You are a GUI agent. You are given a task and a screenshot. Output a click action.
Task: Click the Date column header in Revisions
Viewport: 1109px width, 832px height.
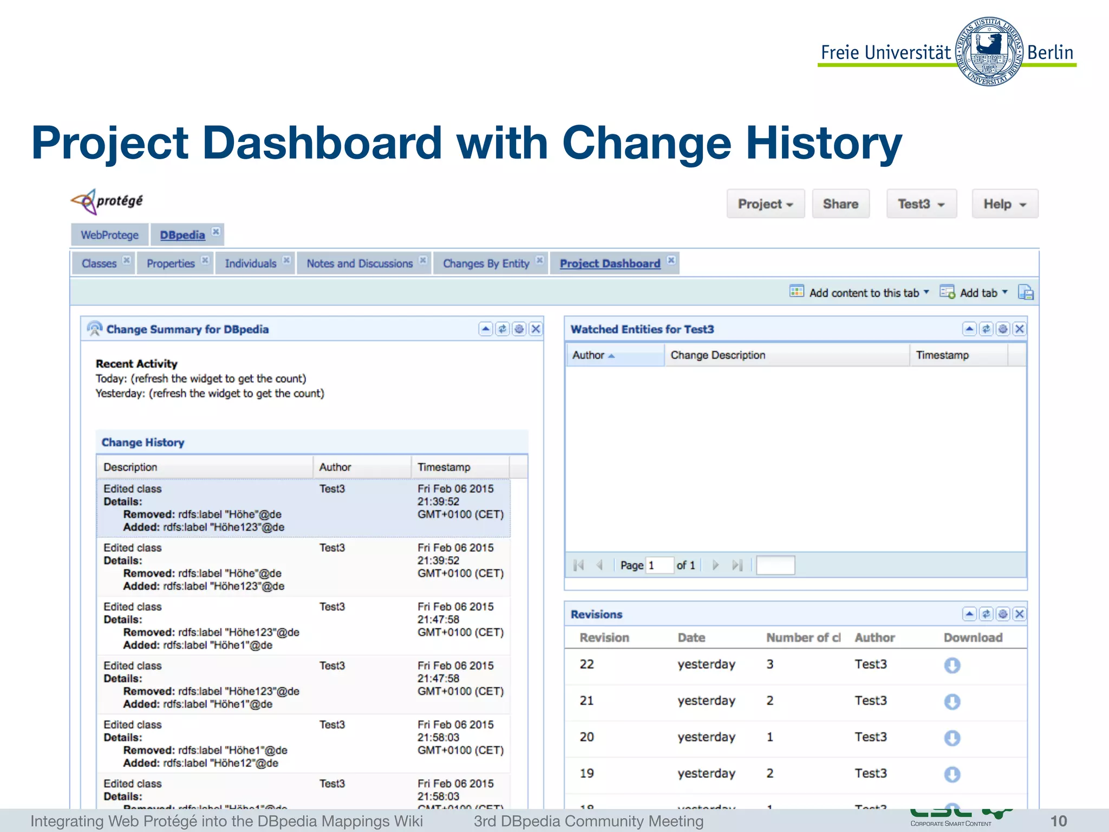pyautogui.click(x=692, y=638)
